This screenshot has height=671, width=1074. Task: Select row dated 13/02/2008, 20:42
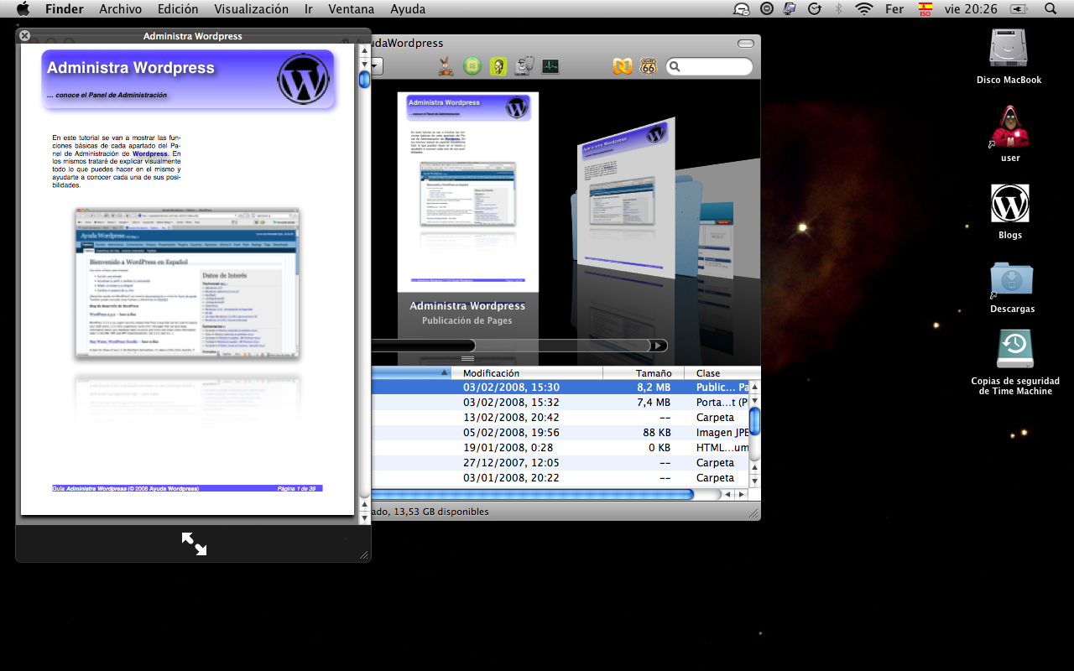(560, 418)
